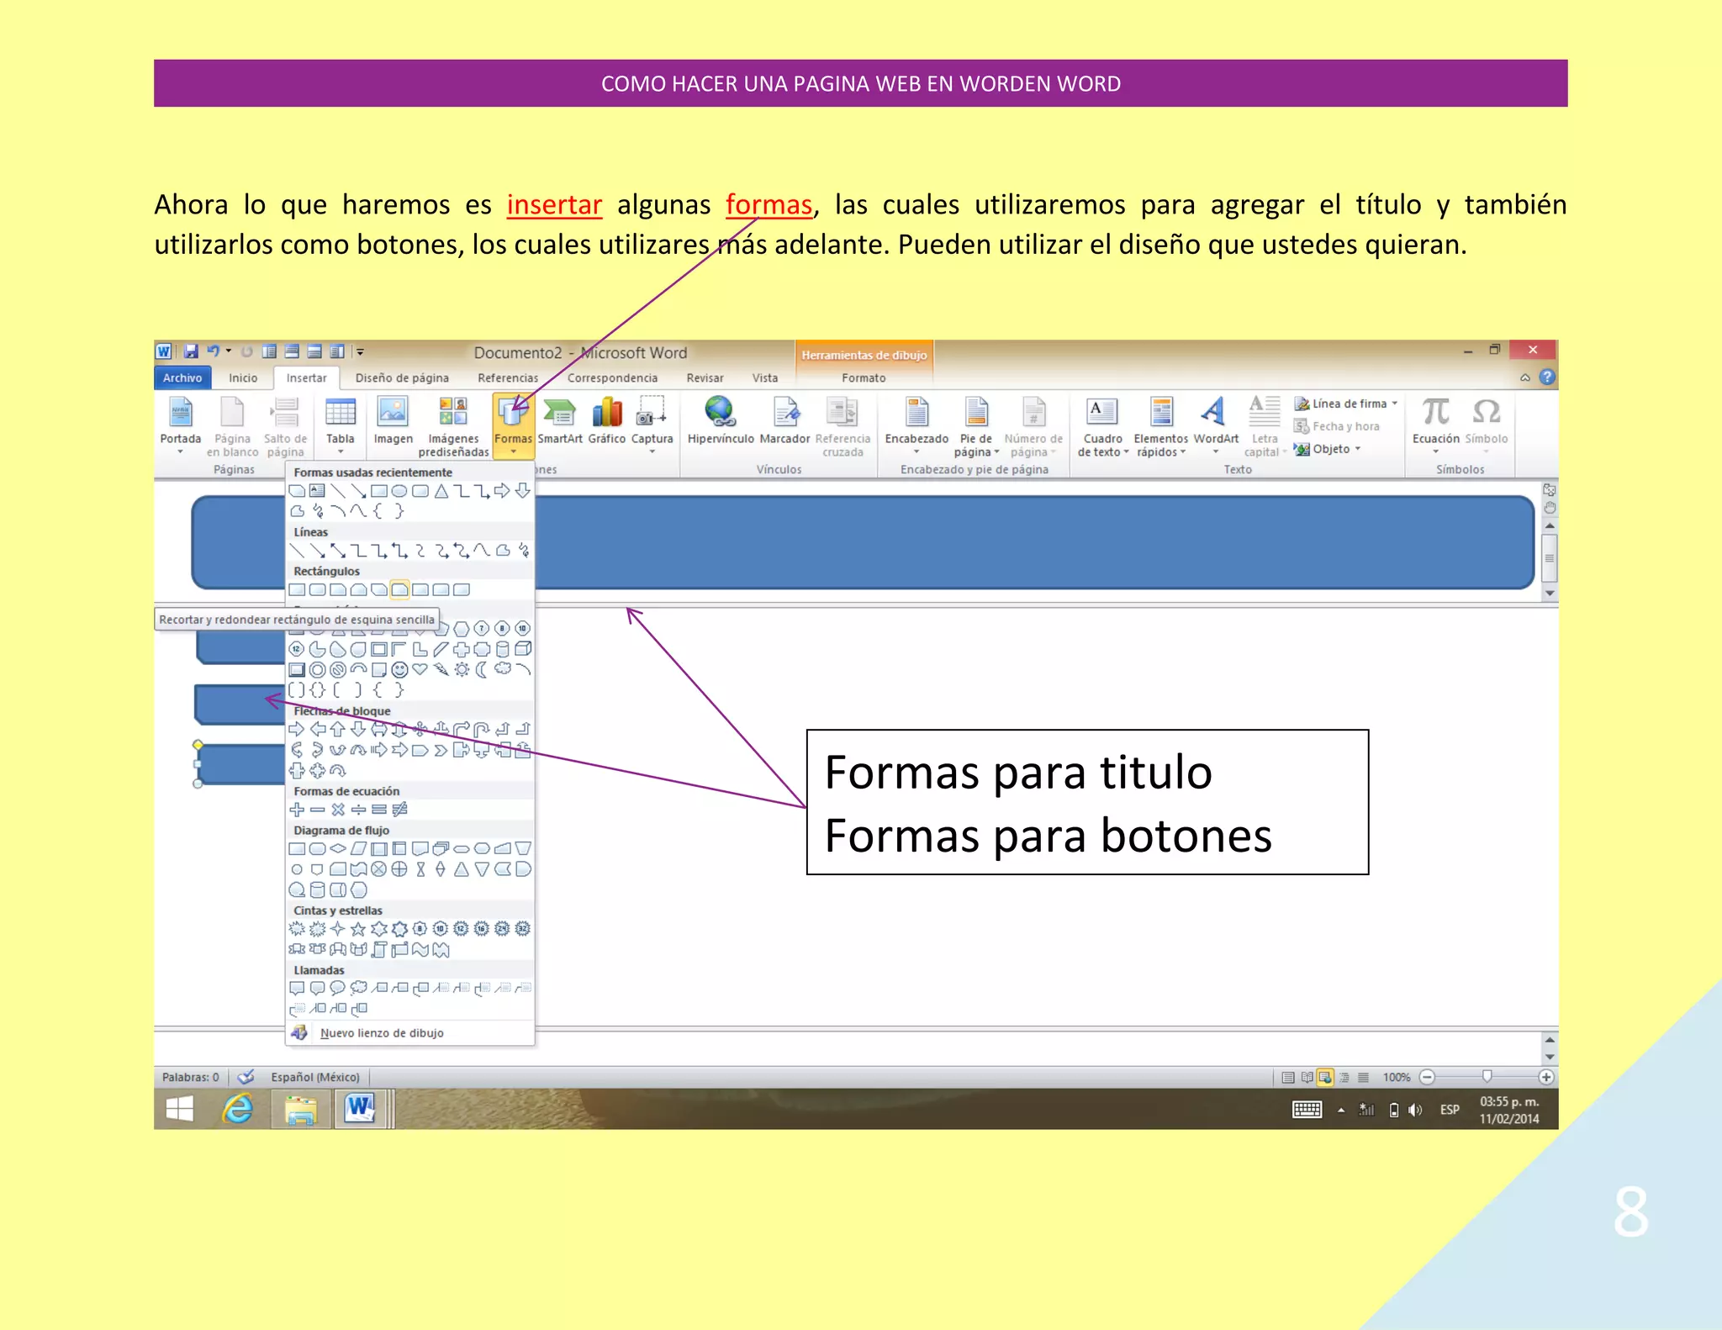Open Internet Explorer from the taskbar
This screenshot has width=1722, height=1330.
point(238,1110)
